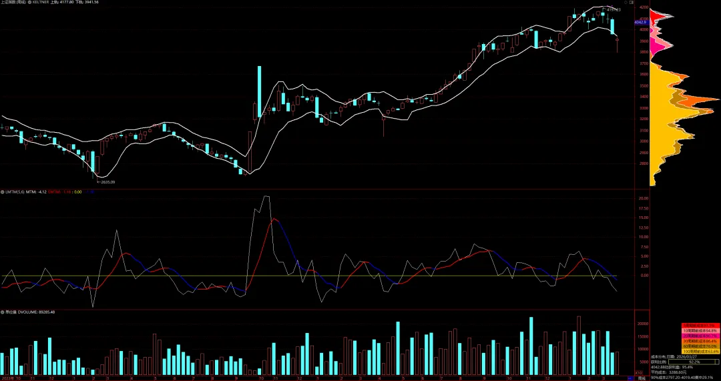Click the 95.4% profit-at-price text line
Image resolution: width=721 pixels, height=381 pixels.
pyautogui.click(x=672, y=367)
